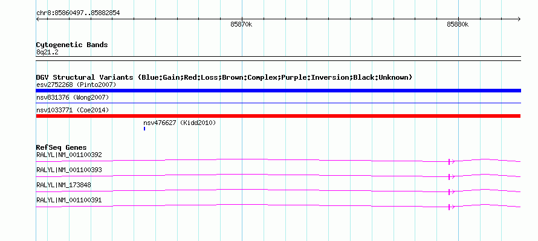The height and width of the screenshot is (241, 538).
Task: Select the small blue nsv476627 marker
Action: click(144, 129)
